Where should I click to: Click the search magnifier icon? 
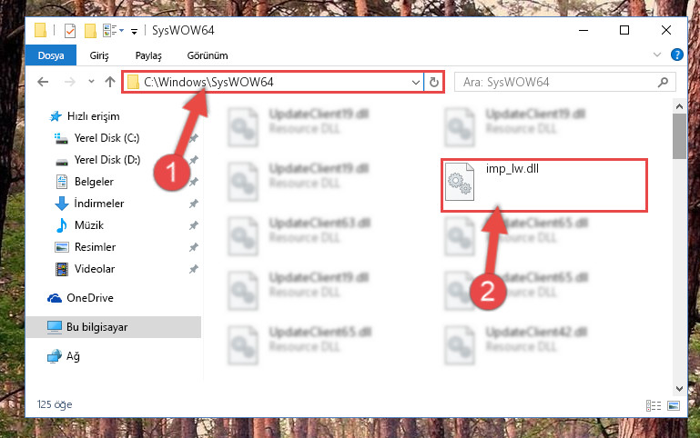[664, 82]
